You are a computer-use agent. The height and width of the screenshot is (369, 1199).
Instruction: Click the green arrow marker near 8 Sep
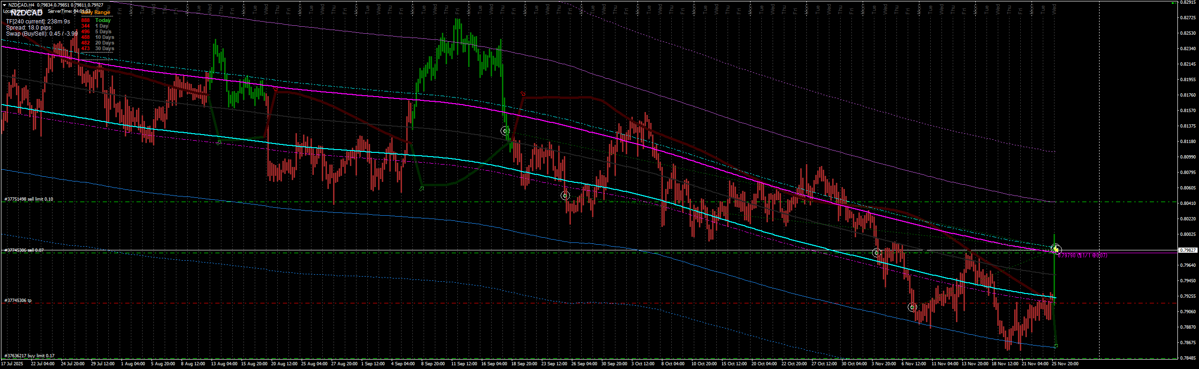[421, 188]
